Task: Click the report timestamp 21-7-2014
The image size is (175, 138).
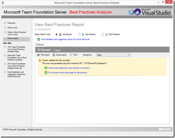Action: pyautogui.click(x=42, y=30)
